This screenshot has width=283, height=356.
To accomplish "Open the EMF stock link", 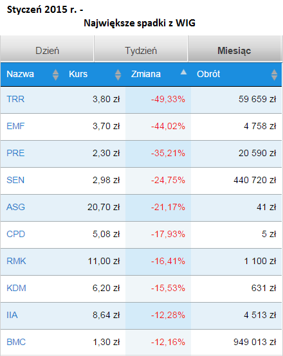I will 15,126.
